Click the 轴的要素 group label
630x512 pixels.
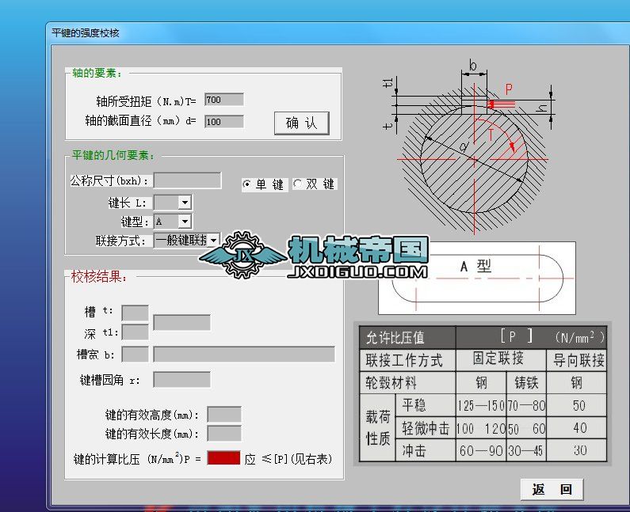click(97, 73)
